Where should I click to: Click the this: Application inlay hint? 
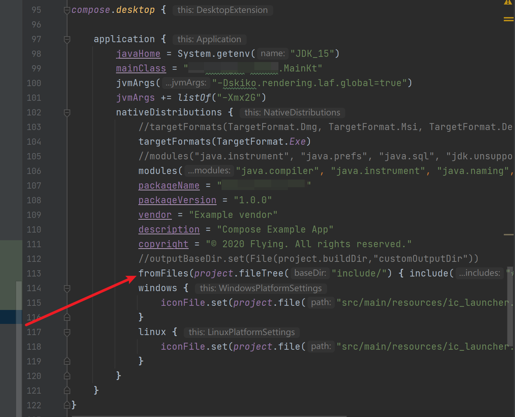(209, 39)
